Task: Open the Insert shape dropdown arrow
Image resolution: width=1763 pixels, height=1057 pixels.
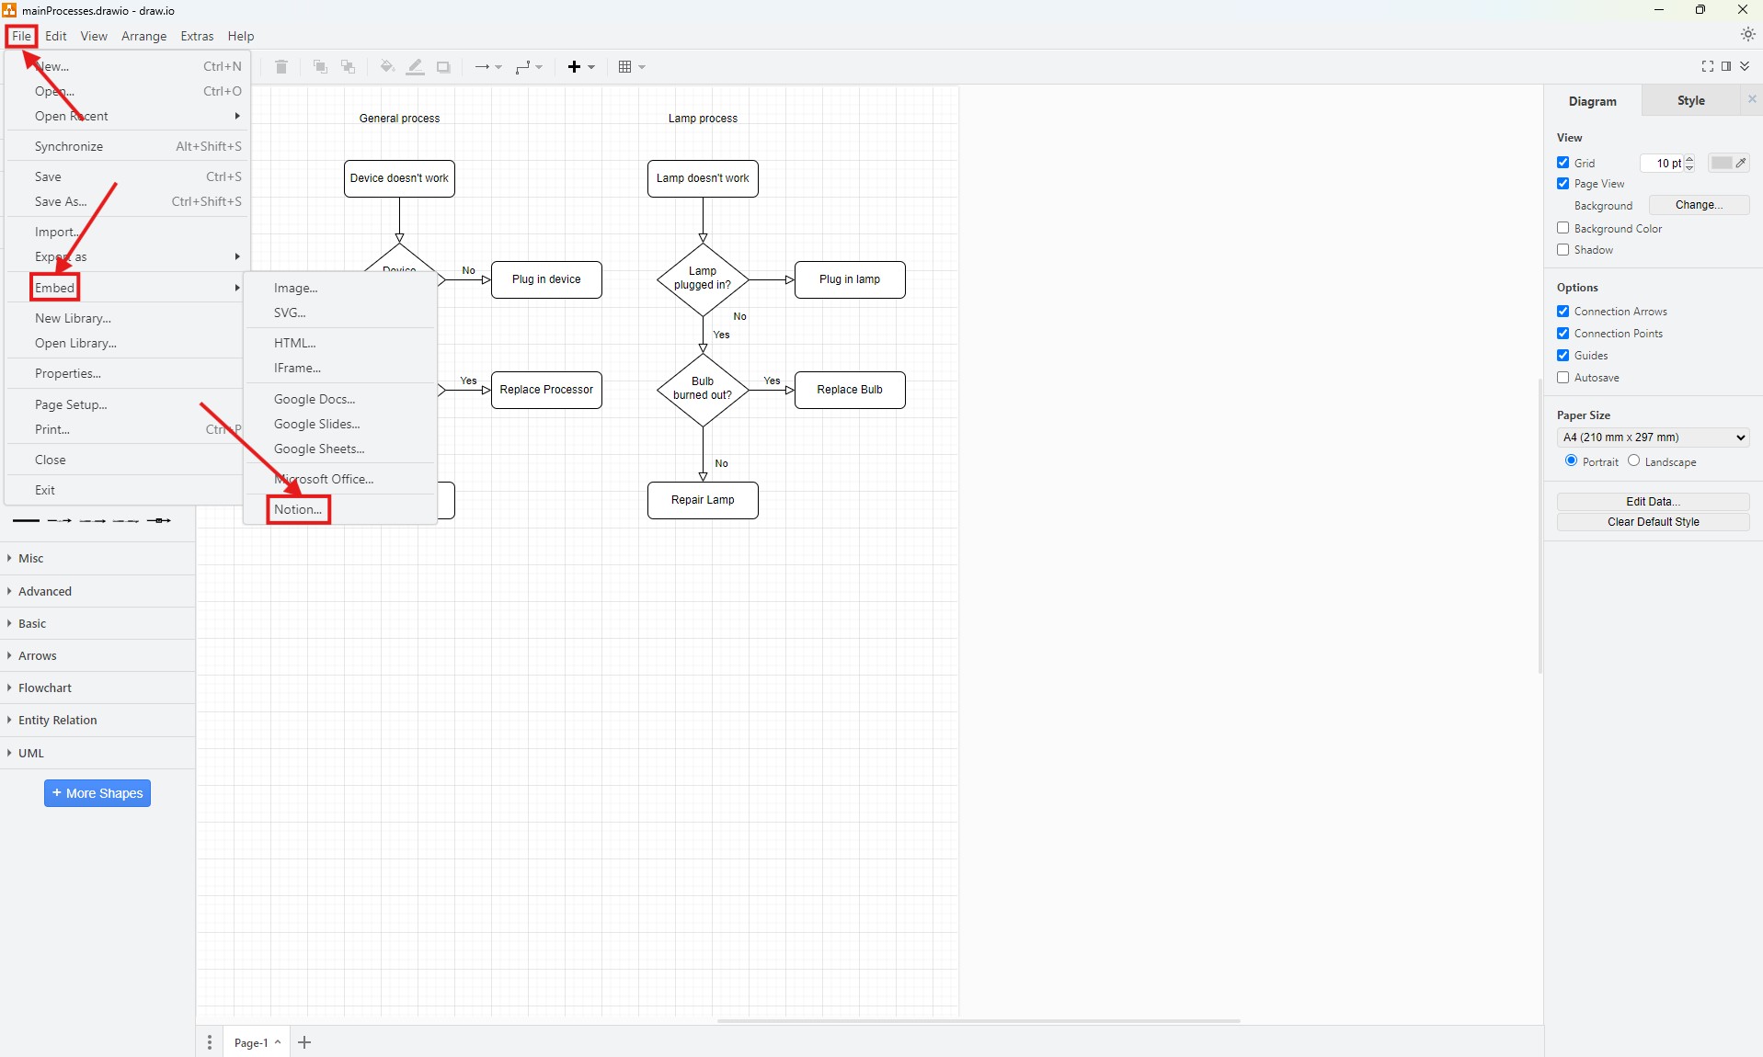Action: click(x=590, y=67)
